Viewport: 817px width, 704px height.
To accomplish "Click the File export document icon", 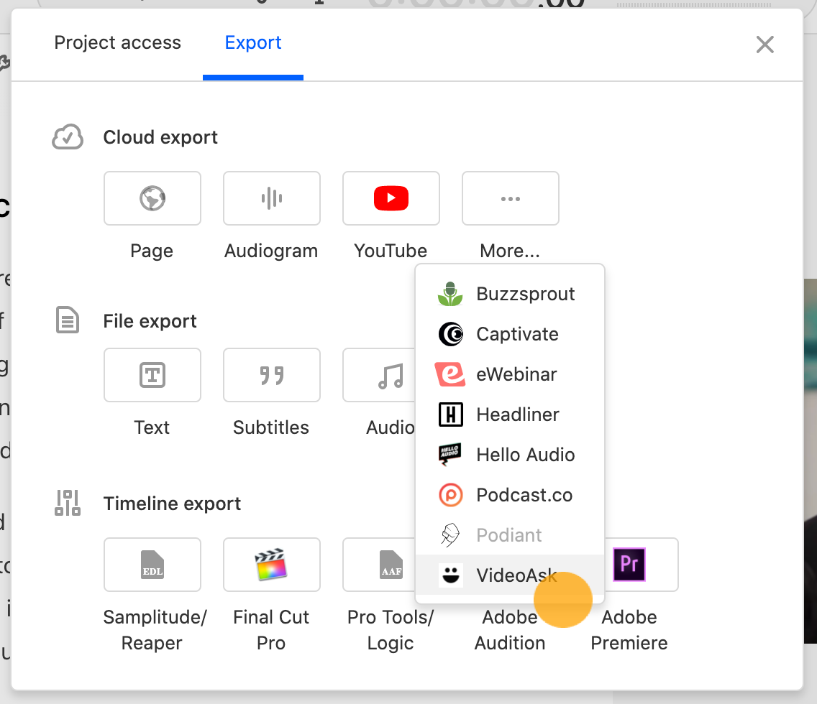I will coord(68,320).
